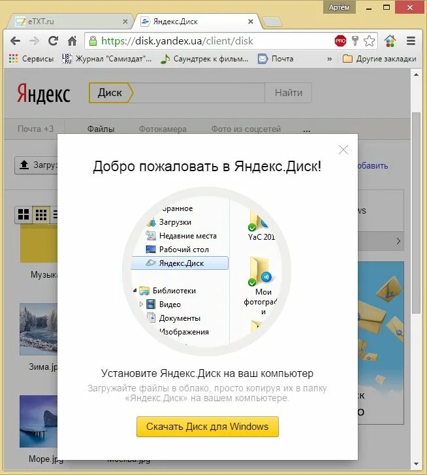The width and height of the screenshot is (427, 475).
Task: Click the key password icon in address bar
Action: pyautogui.click(x=355, y=41)
